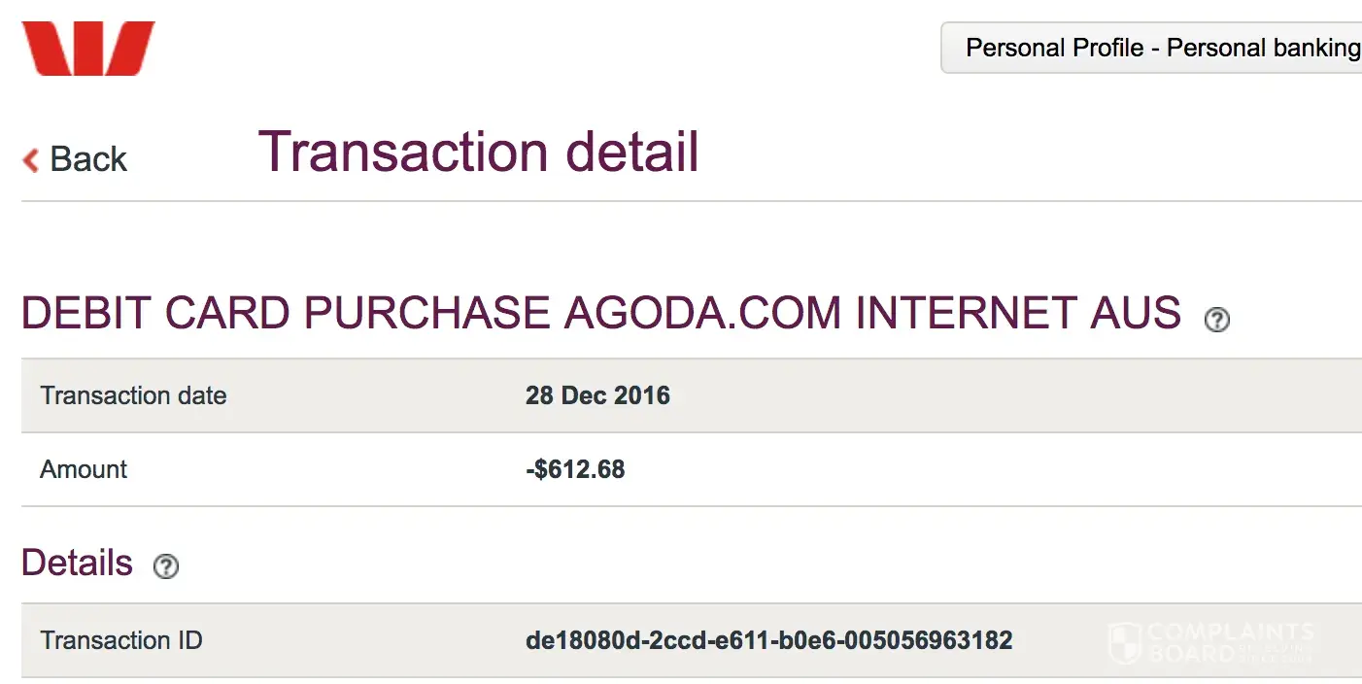
Task: Click the Details section heading
Action: pos(77,564)
